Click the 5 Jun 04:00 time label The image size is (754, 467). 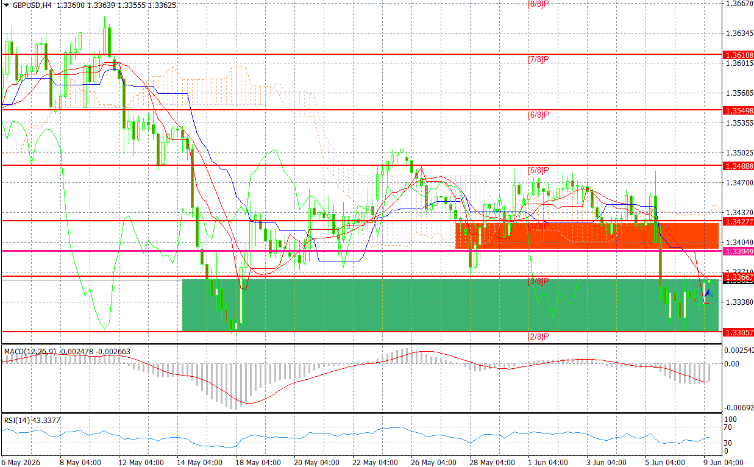click(664, 462)
